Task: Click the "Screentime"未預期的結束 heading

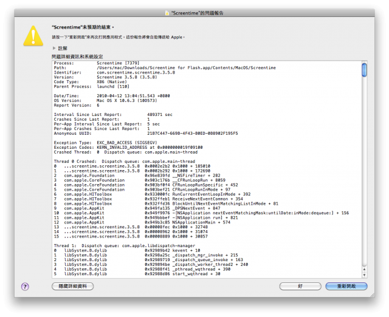Action: click(x=83, y=27)
